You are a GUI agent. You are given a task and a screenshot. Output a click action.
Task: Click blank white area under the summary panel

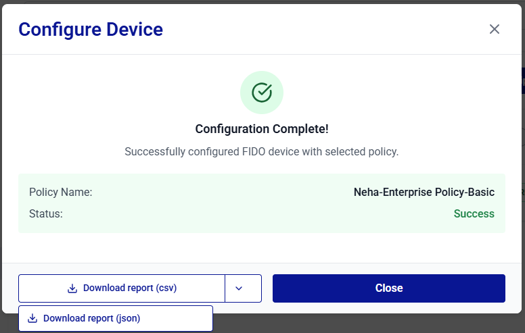(x=262, y=248)
